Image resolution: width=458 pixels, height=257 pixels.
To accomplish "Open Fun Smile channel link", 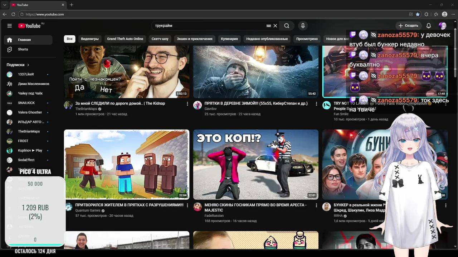I will (x=341, y=114).
